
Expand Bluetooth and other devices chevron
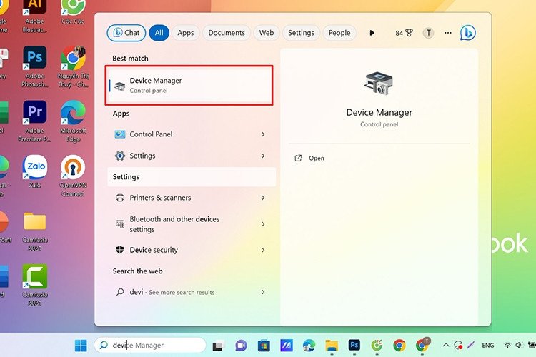(263, 224)
